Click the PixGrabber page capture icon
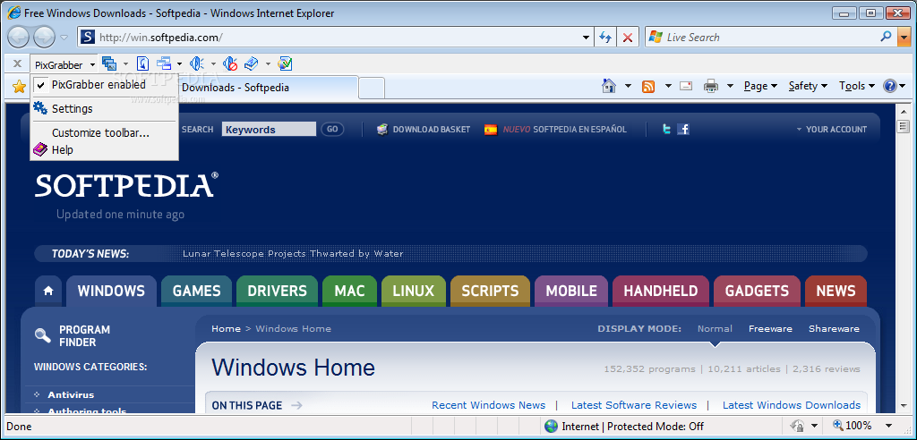This screenshot has width=917, height=440. point(143,63)
